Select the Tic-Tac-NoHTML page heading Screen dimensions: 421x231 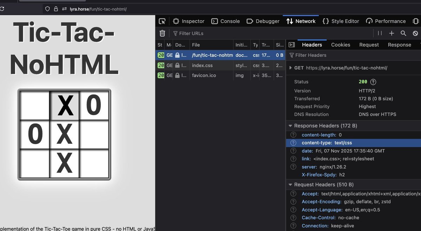(64, 48)
